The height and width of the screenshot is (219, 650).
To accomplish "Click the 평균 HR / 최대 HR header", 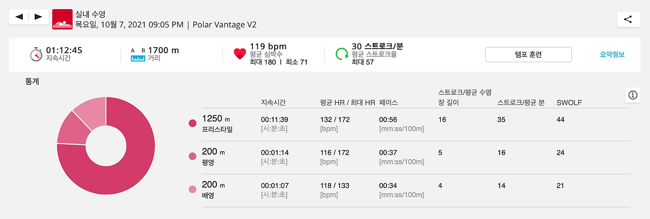I will pyautogui.click(x=347, y=102).
